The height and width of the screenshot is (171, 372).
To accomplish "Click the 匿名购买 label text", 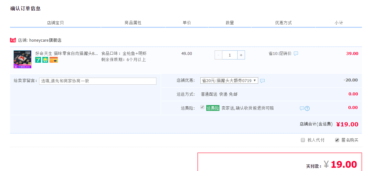I will (x=350, y=140).
